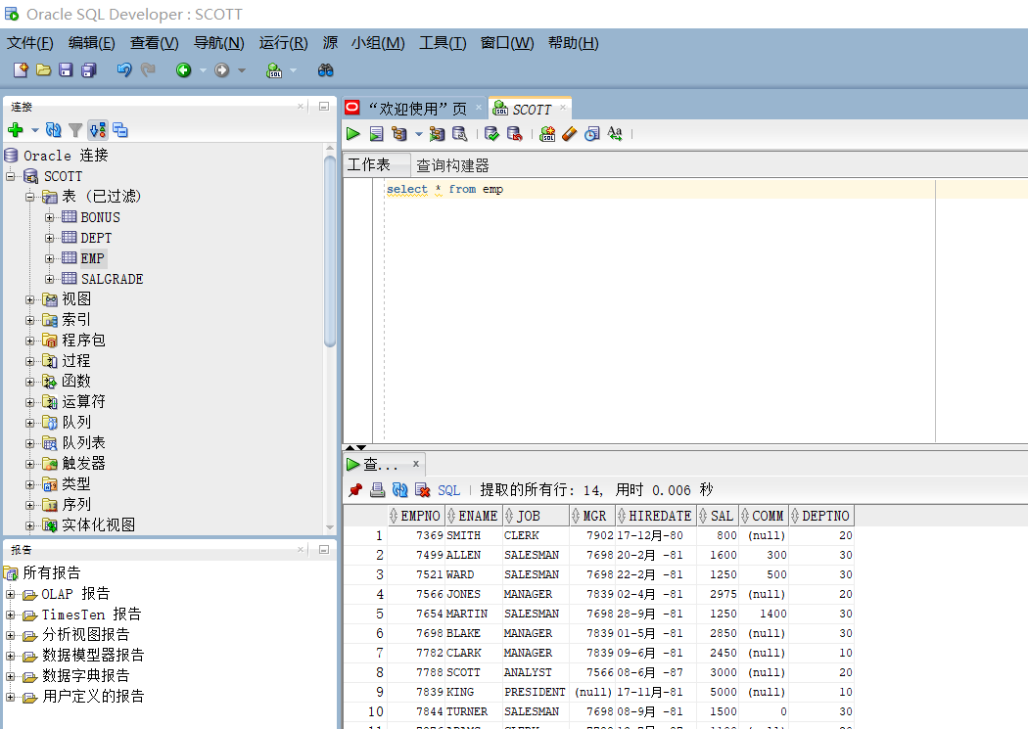Click the binoculars Find DB Object icon

[326, 69]
